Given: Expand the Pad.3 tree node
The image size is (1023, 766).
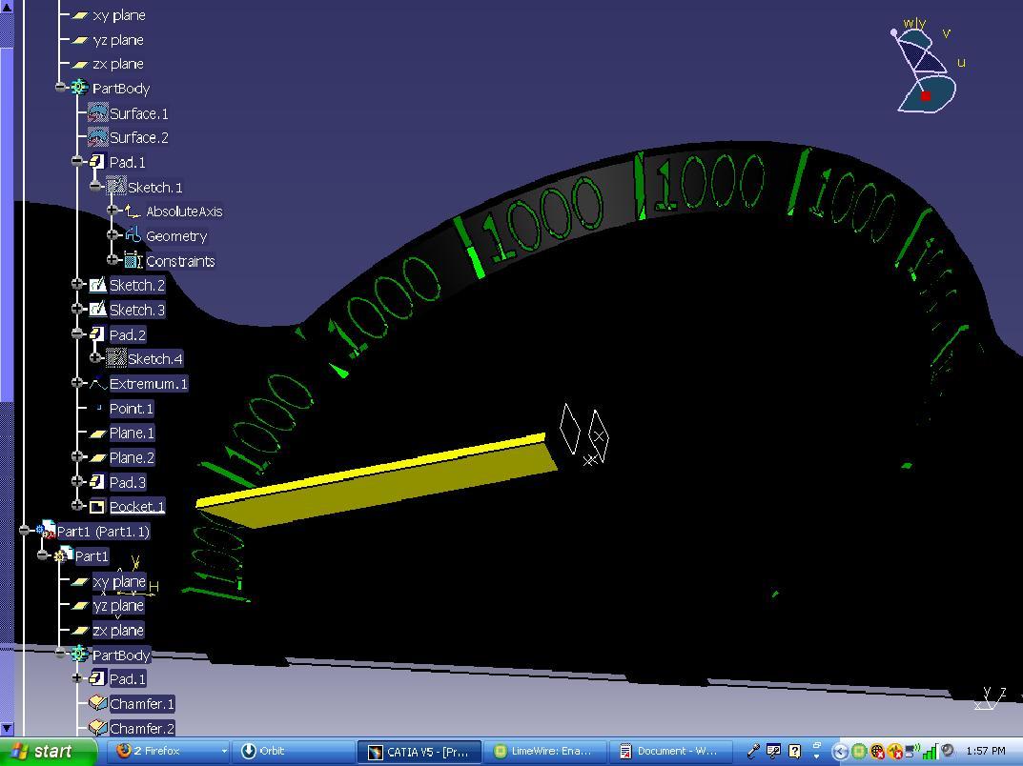Looking at the screenshot, I should pos(77,481).
